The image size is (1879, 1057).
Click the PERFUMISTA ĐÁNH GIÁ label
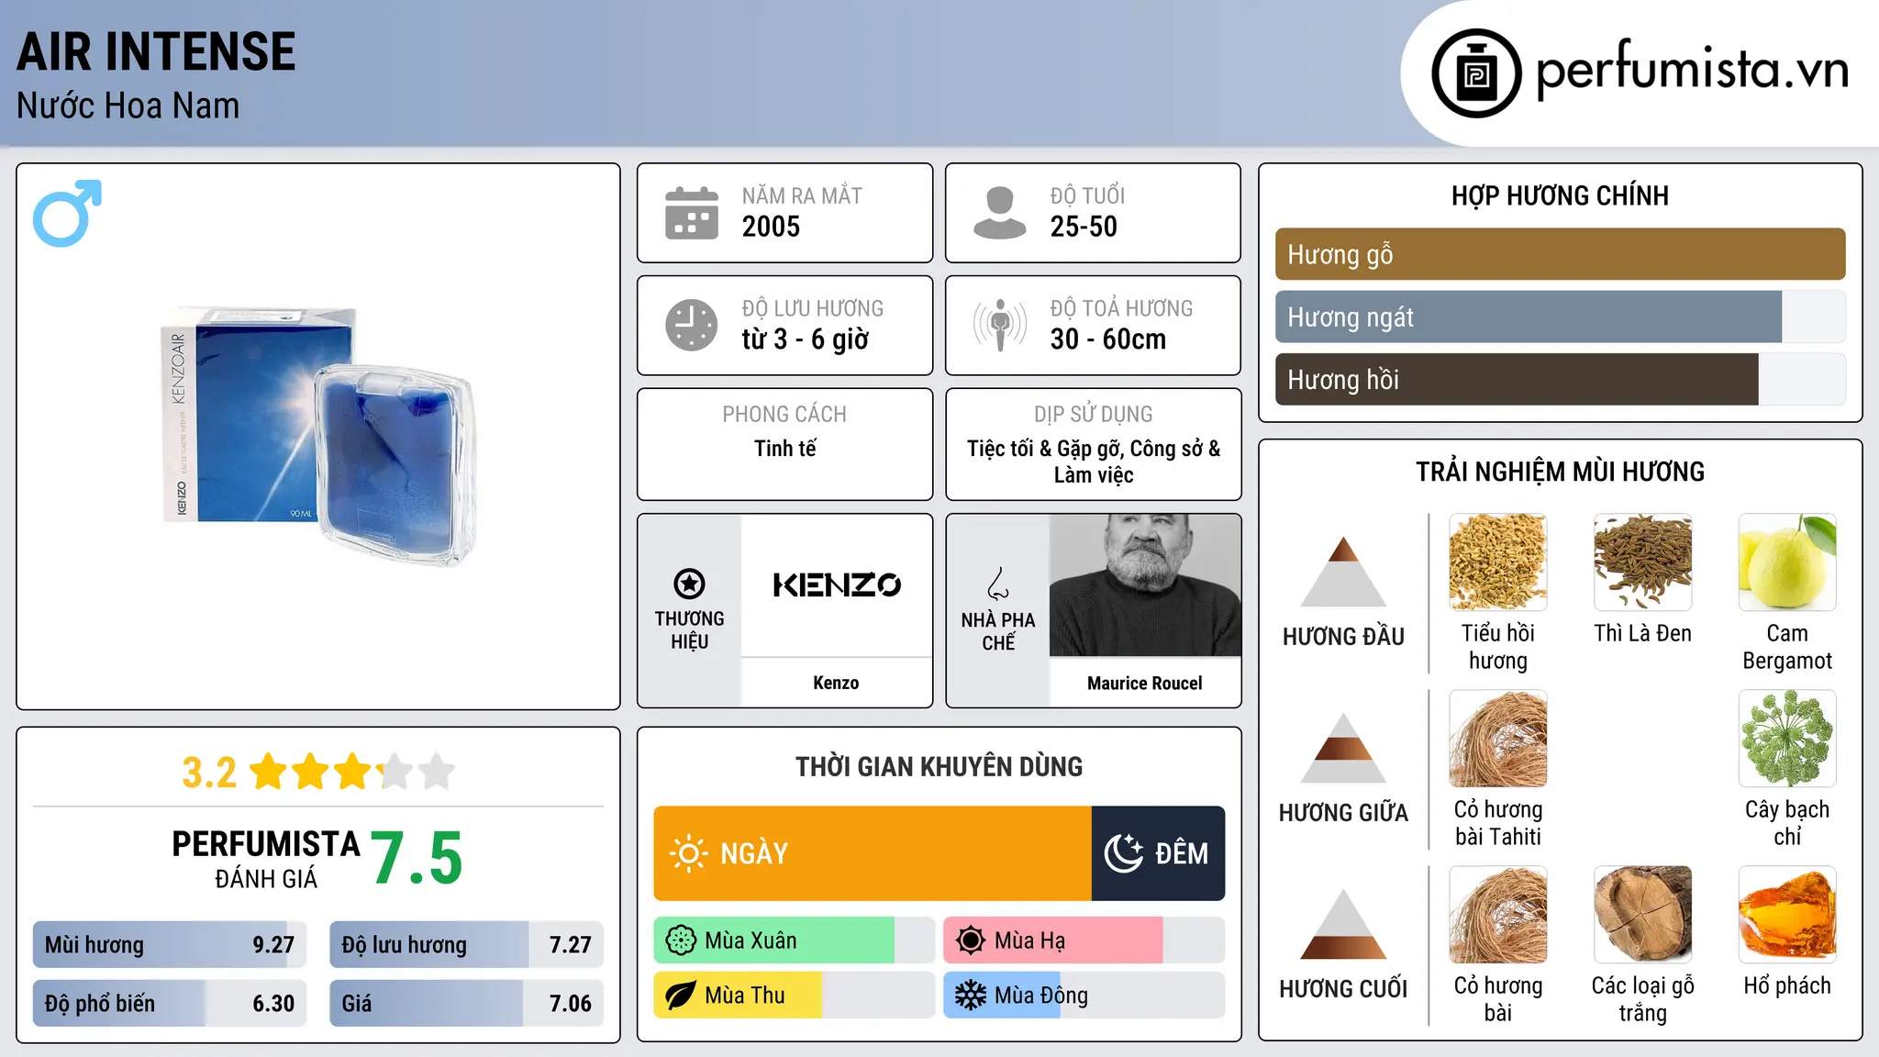pyautogui.click(x=266, y=859)
